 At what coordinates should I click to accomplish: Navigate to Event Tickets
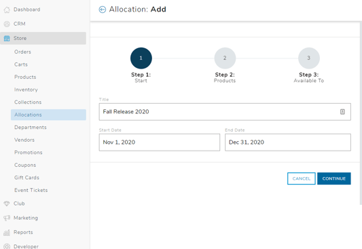(31, 190)
